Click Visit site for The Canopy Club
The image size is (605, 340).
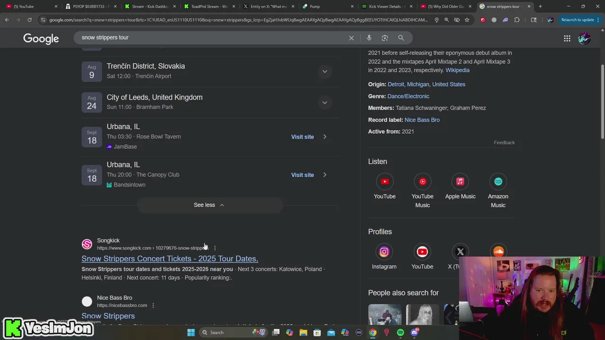point(302,175)
